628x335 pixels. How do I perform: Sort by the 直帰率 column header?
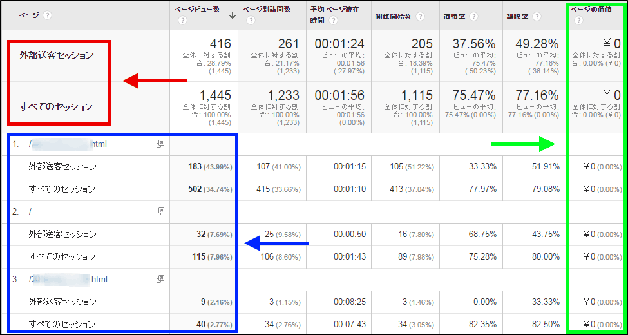pyautogui.click(x=455, y=15)
